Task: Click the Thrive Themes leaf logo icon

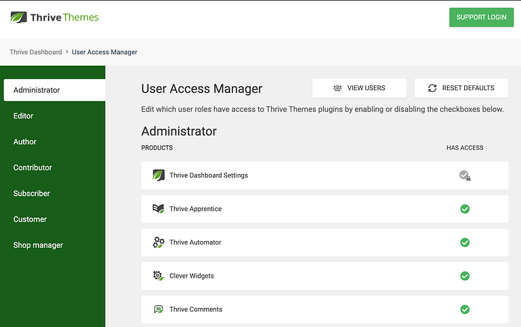Action: click(x=18, y=17)
